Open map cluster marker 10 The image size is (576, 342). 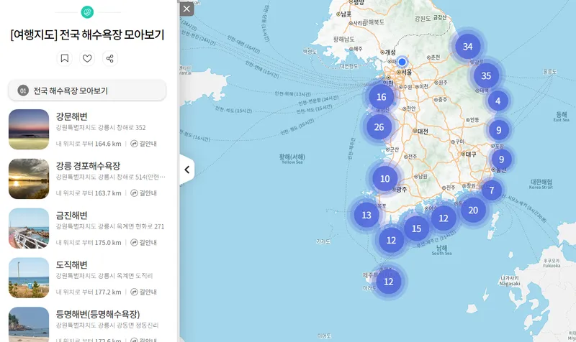click(385, 179)
